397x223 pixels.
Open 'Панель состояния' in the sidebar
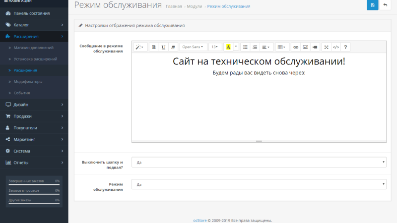pos(34,13)
